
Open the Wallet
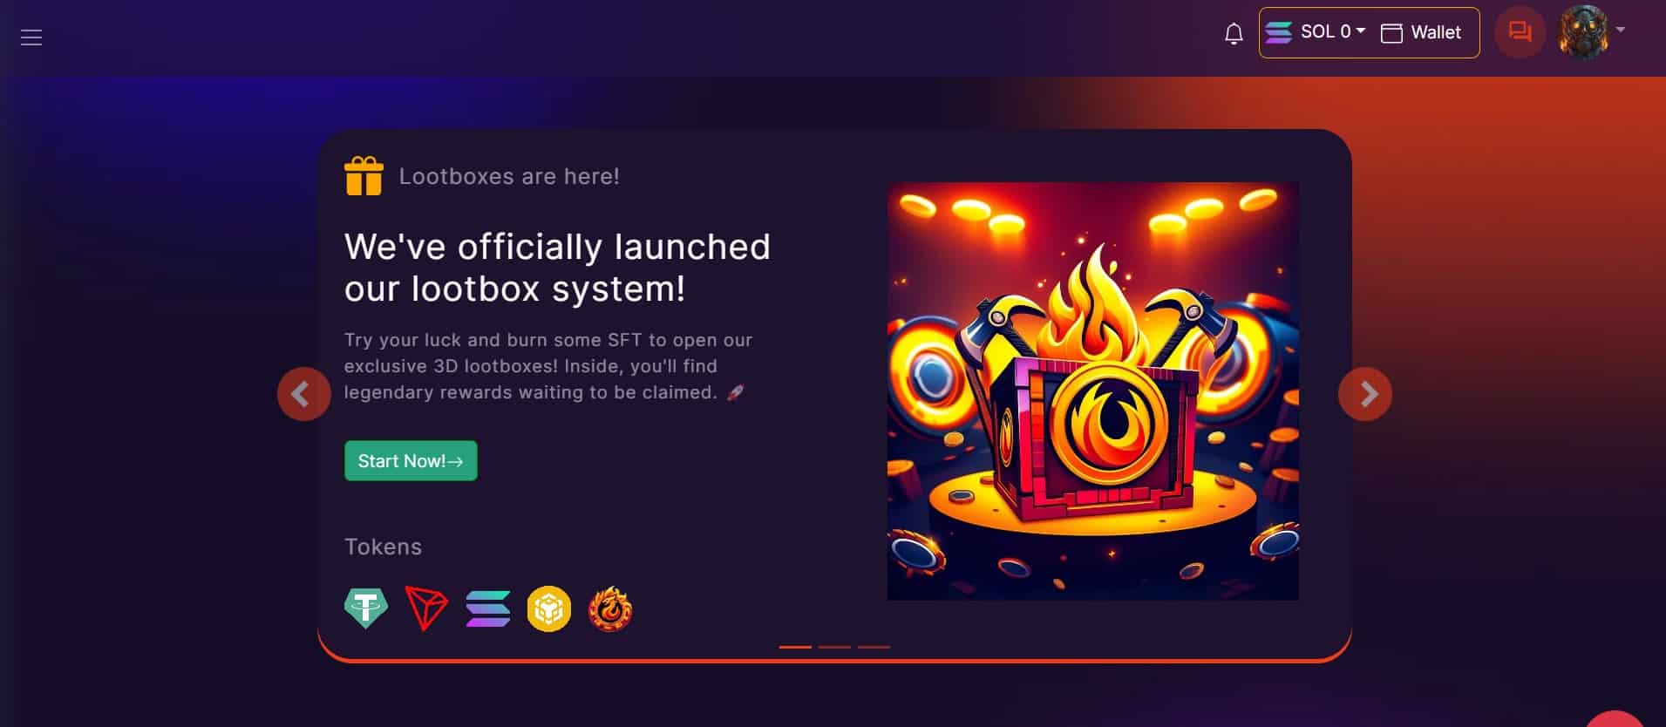pos(1421,32)
